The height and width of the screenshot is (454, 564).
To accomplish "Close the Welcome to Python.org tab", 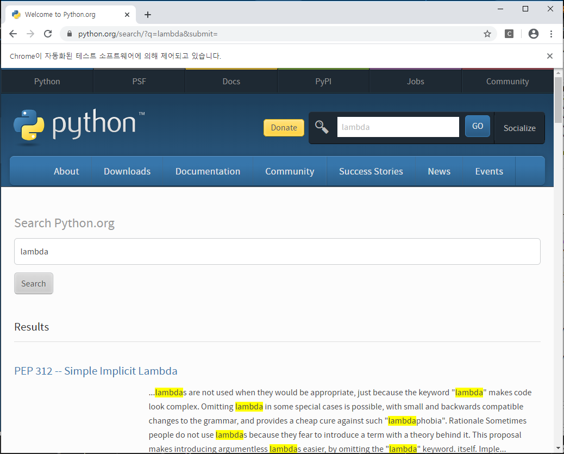I will (127, 15).
